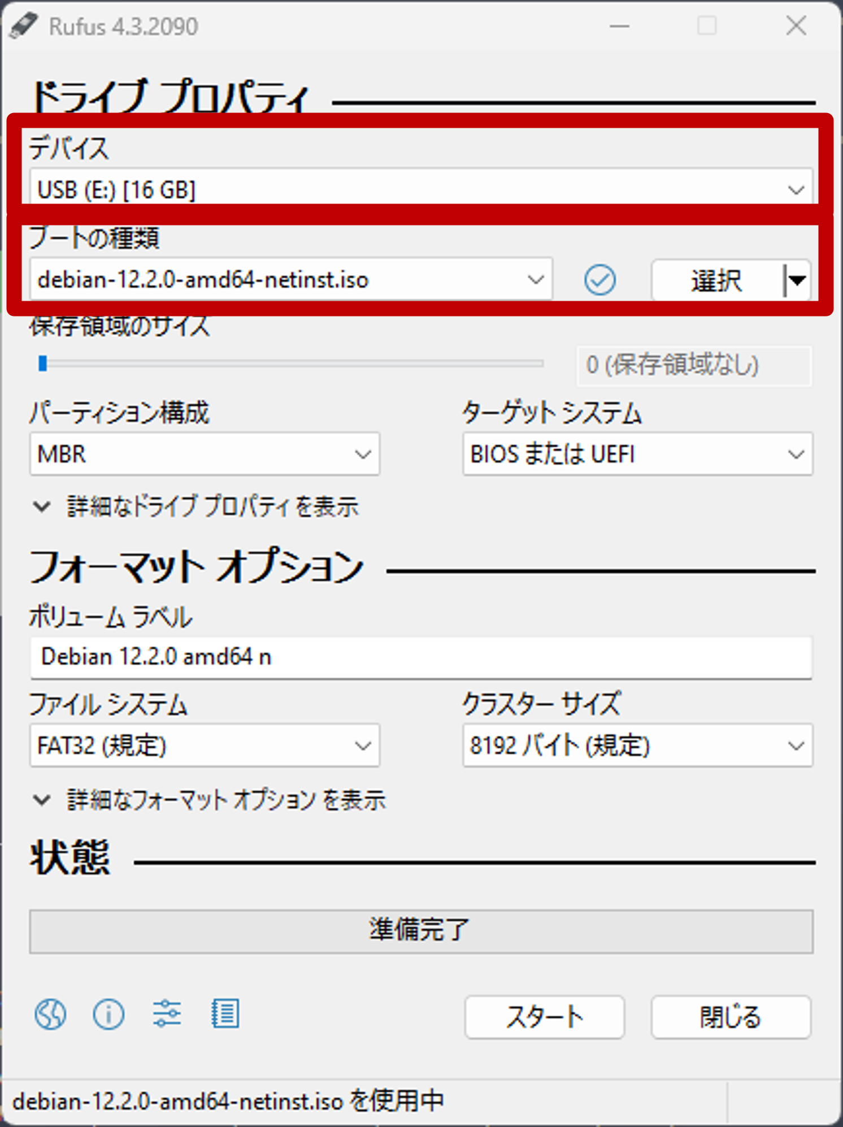Click the ドライブ プロパティ heading
843x1127 pixels.
tap(170, 97)
